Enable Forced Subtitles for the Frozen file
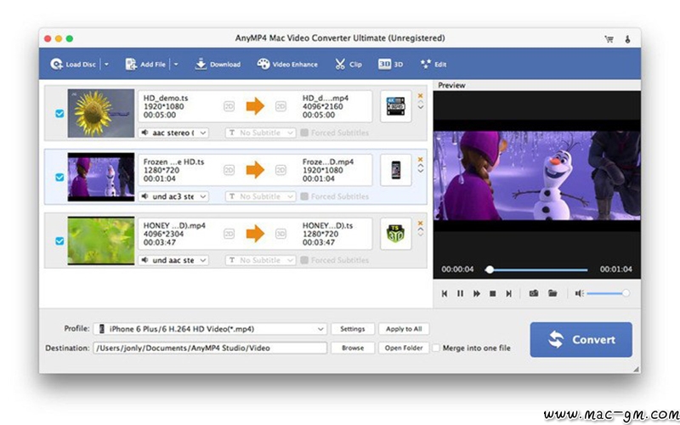 [x=304, y=196]
